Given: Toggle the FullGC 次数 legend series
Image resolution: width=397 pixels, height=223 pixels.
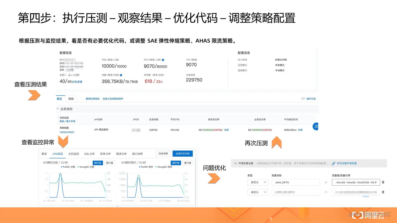Looking at the screenshot, I should point(68,167).
